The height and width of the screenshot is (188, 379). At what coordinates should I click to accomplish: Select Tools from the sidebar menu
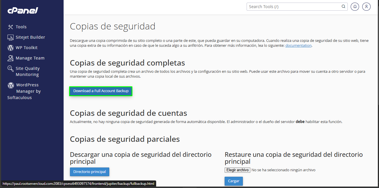click(x=20, y=27)
